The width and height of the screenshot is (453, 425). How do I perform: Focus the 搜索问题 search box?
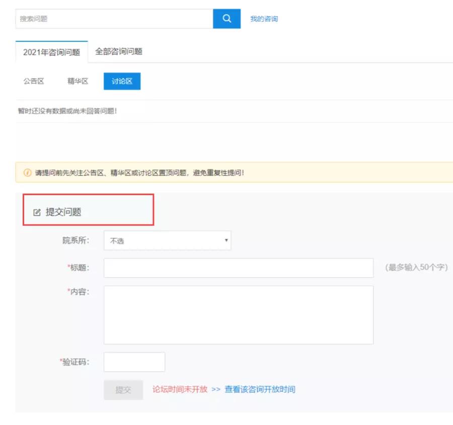coord(114,19)
